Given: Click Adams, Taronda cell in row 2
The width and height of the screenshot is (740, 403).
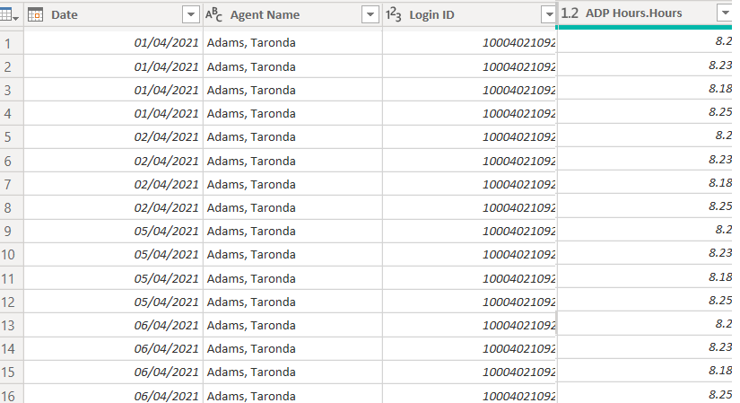Looking at the screenshot, I should click(292, 66).
